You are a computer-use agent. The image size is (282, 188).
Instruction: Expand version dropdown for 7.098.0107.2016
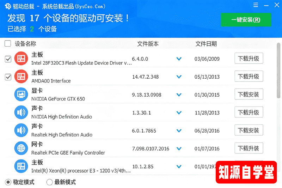tap(179, 148)
